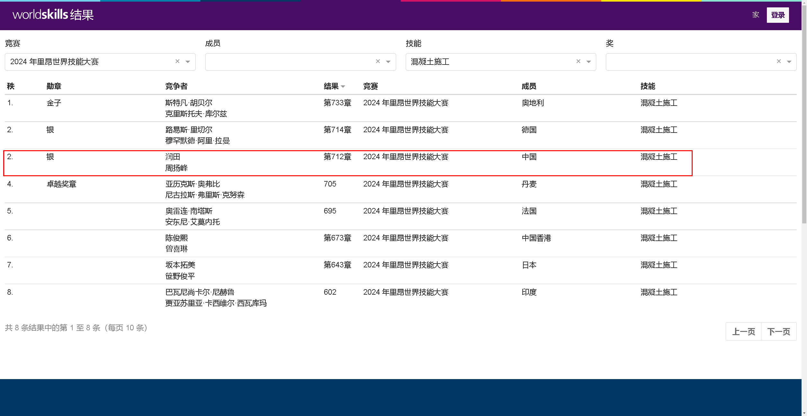Viewport: 807px width, 416px height.
Task: Clear the 奖 award filter
Action: pyautogui.click(x=779, y=61)
